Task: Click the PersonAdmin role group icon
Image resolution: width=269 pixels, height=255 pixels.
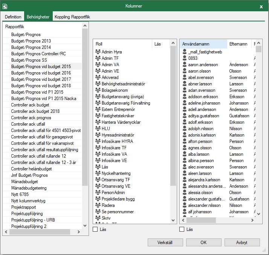Action: (98, 192)
